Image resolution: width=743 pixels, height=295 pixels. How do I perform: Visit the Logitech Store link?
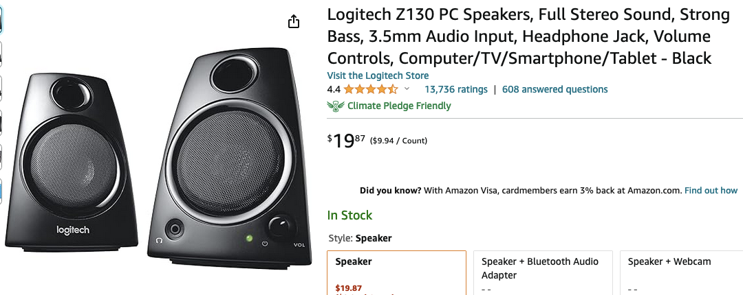tap(378, 75)
